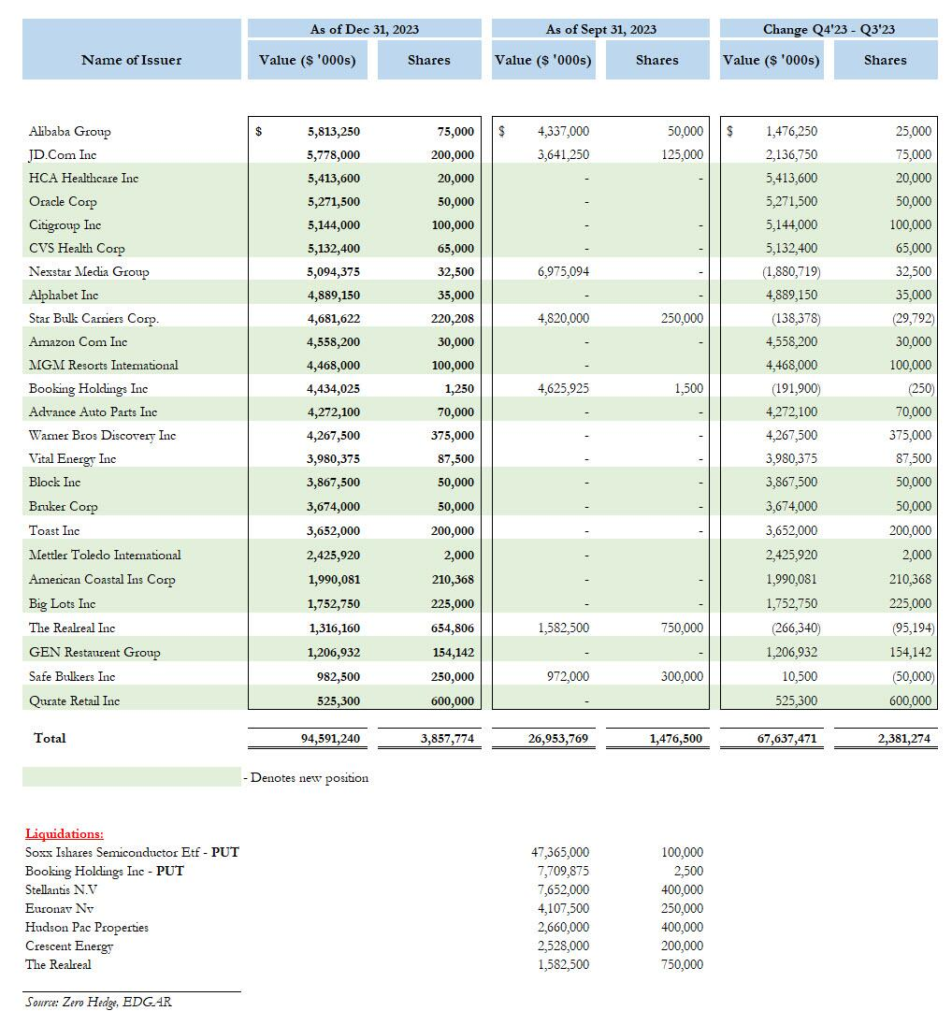Select the negative change (1,880,719)

pyautogui.click(x=791, y=271)
